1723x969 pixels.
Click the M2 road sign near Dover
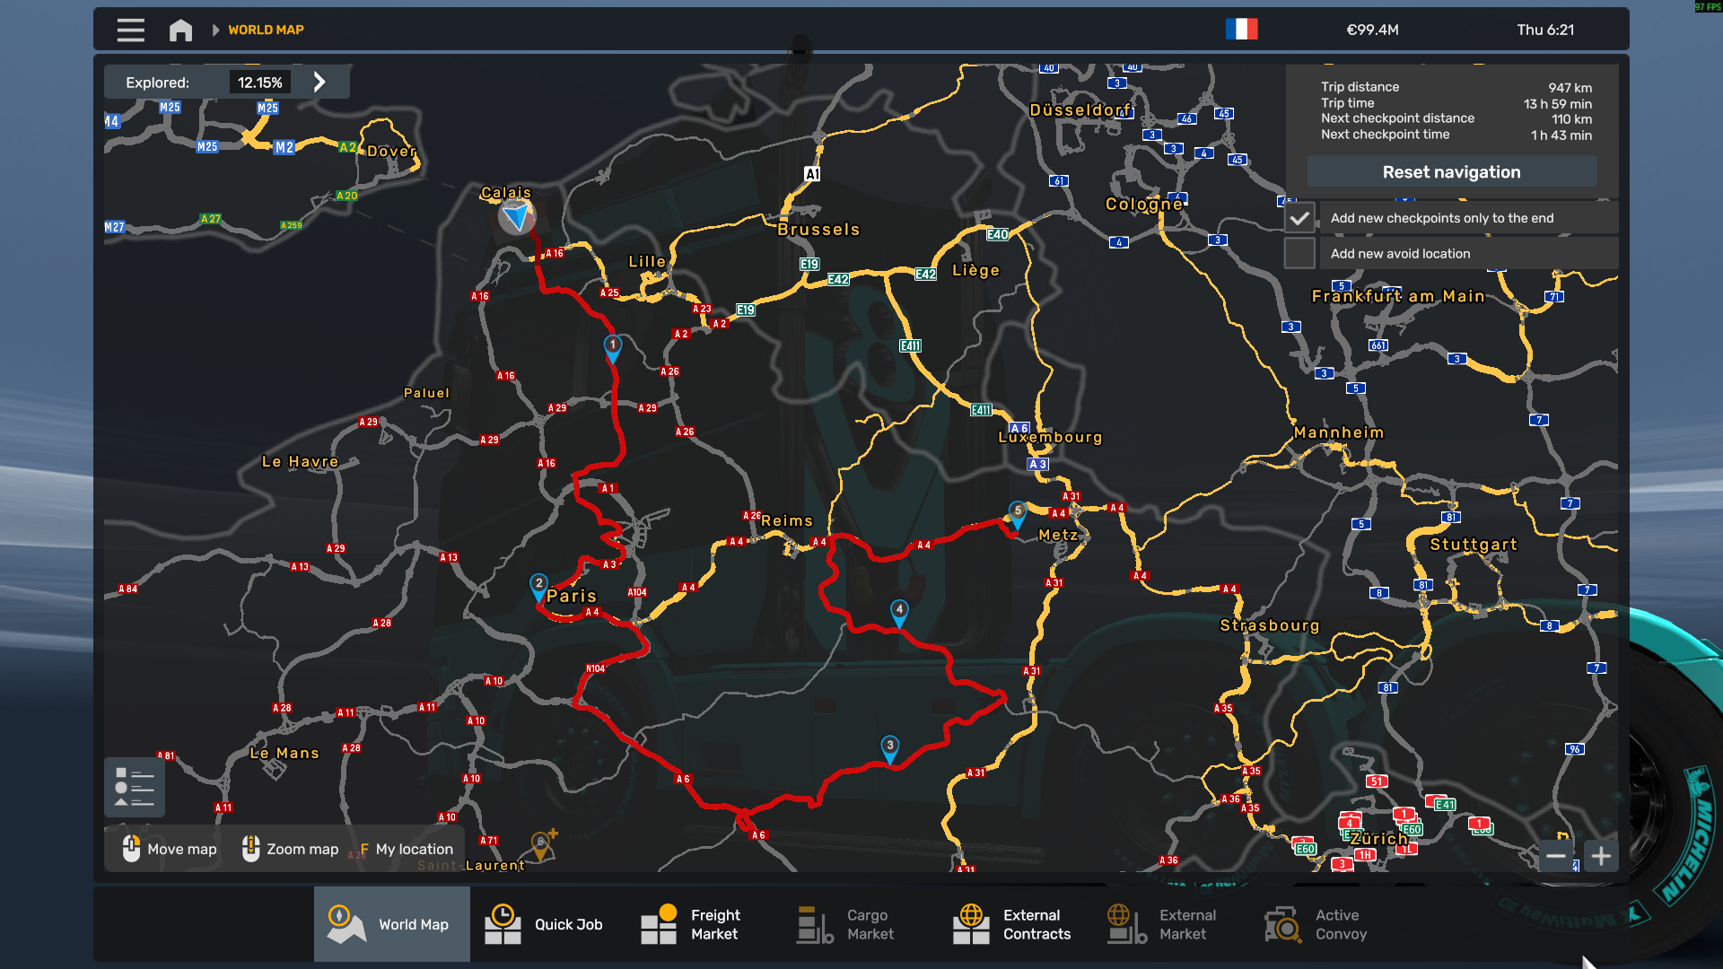(284, 147)
